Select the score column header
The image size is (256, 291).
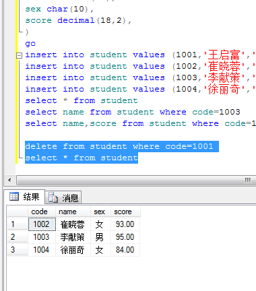125,212
